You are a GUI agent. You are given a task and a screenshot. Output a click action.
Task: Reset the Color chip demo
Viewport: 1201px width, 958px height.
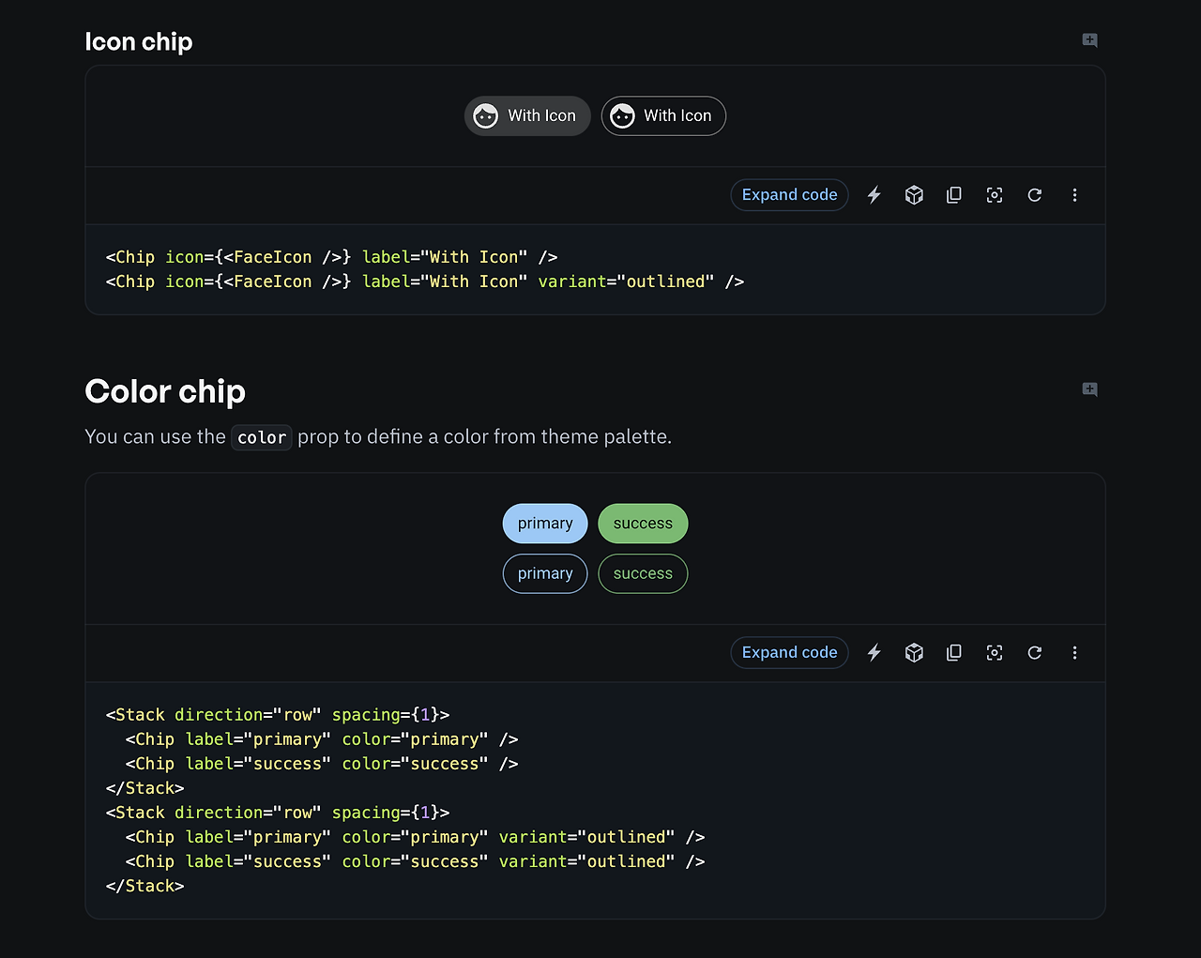[x=1035, y=653]
